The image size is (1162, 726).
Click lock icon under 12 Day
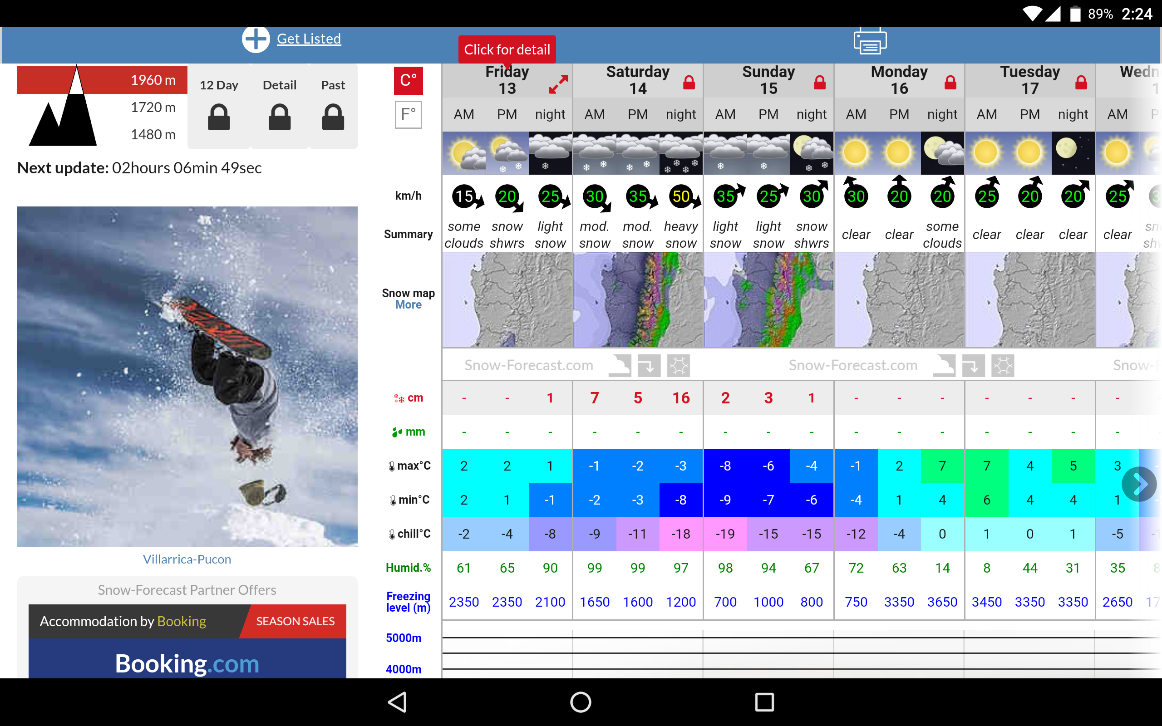[218, 117]
